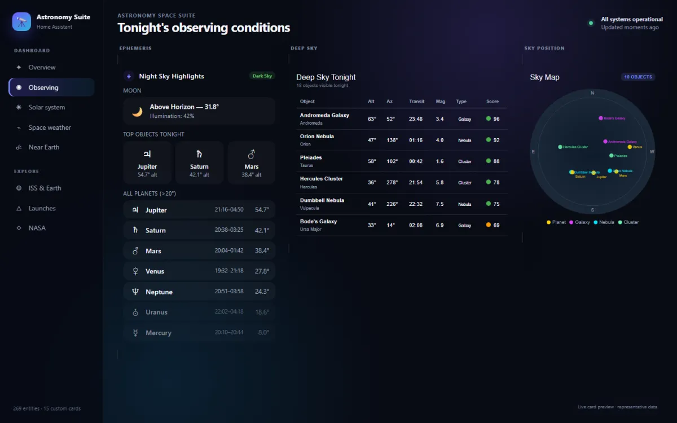This screenshot has width=677, height=423.
Task: Click the Cluster legend green dot
Action: tap(620, 222)
